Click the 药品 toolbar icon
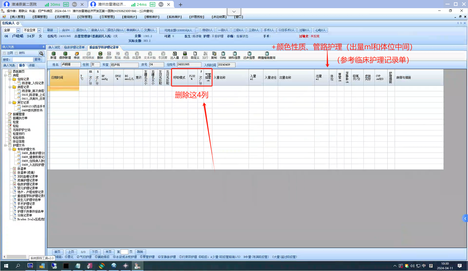 (126, 55)
